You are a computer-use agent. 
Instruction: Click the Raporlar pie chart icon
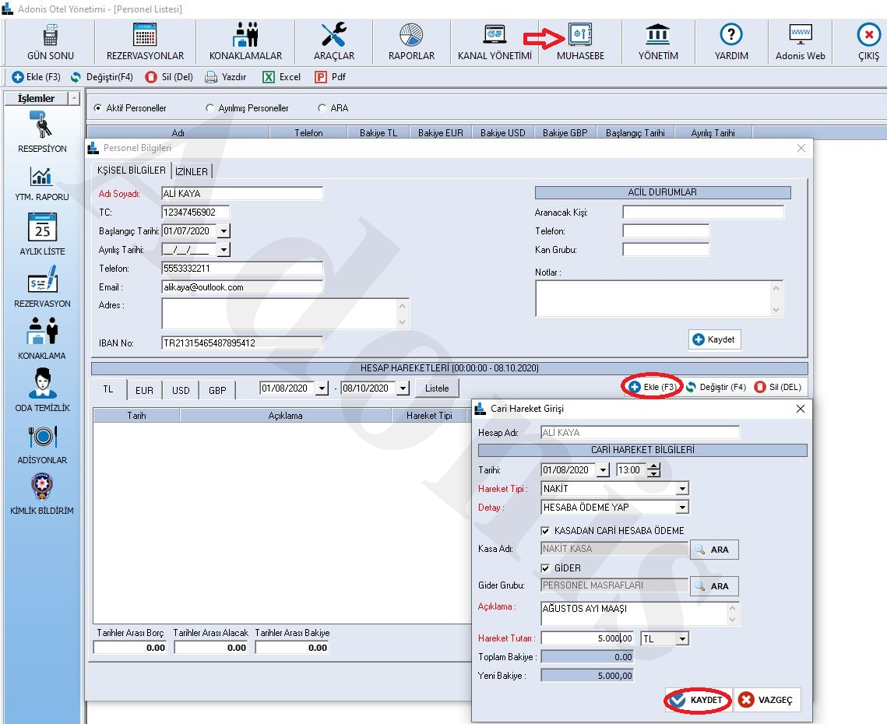click(411, 36)
